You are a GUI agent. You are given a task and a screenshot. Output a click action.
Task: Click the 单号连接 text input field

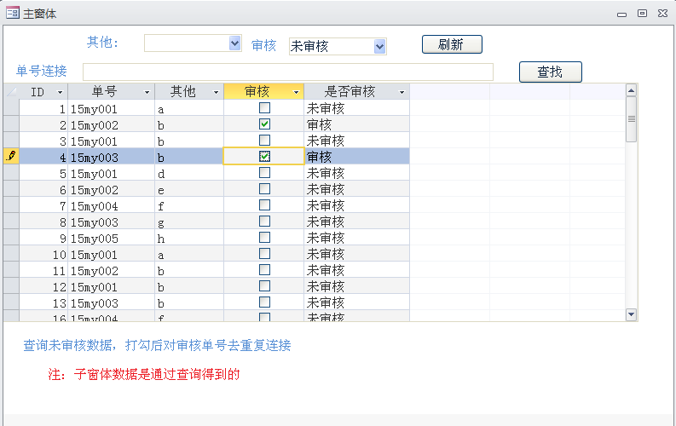point(287,72)
